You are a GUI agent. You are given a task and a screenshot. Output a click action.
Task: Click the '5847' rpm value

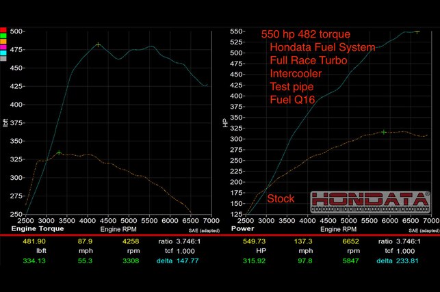click(x=351, y=261)
